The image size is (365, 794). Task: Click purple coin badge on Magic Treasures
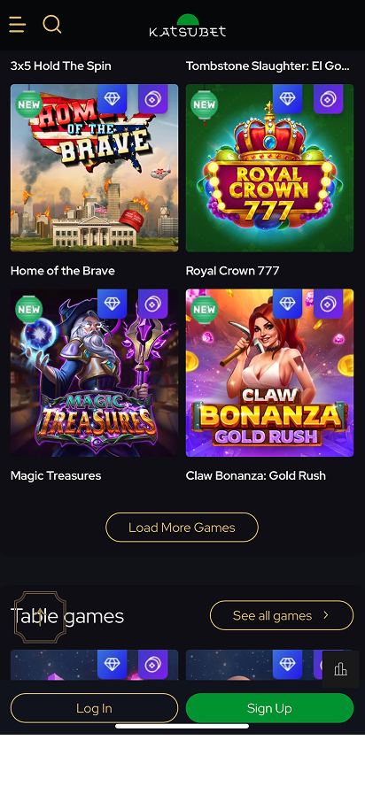(152, 304)
